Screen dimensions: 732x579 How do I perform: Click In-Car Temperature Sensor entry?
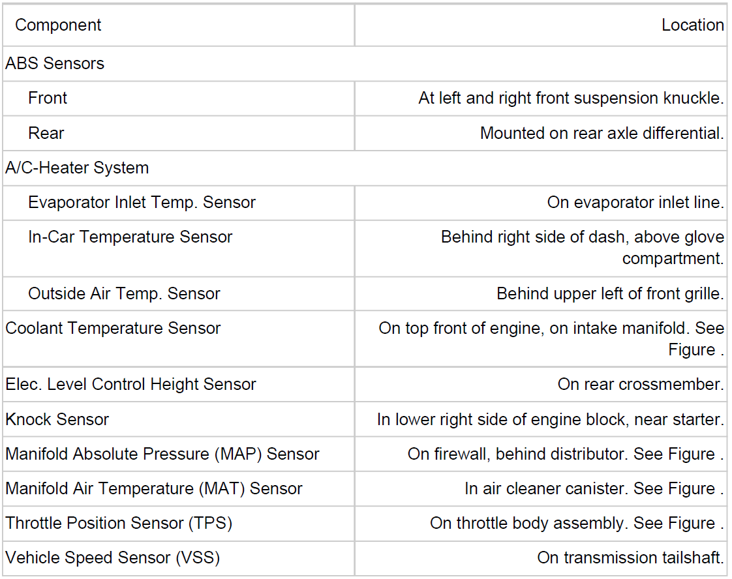130,237
